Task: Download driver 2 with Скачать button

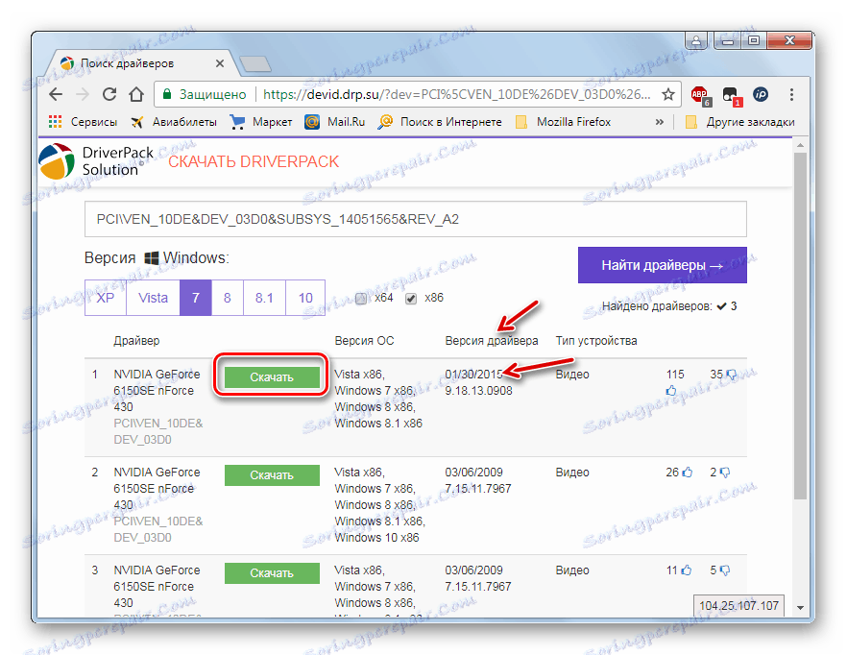Action: (x=272, y=475)
